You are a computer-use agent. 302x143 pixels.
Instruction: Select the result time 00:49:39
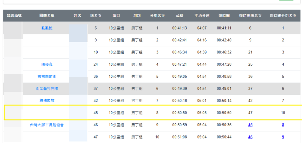(180, 88)
